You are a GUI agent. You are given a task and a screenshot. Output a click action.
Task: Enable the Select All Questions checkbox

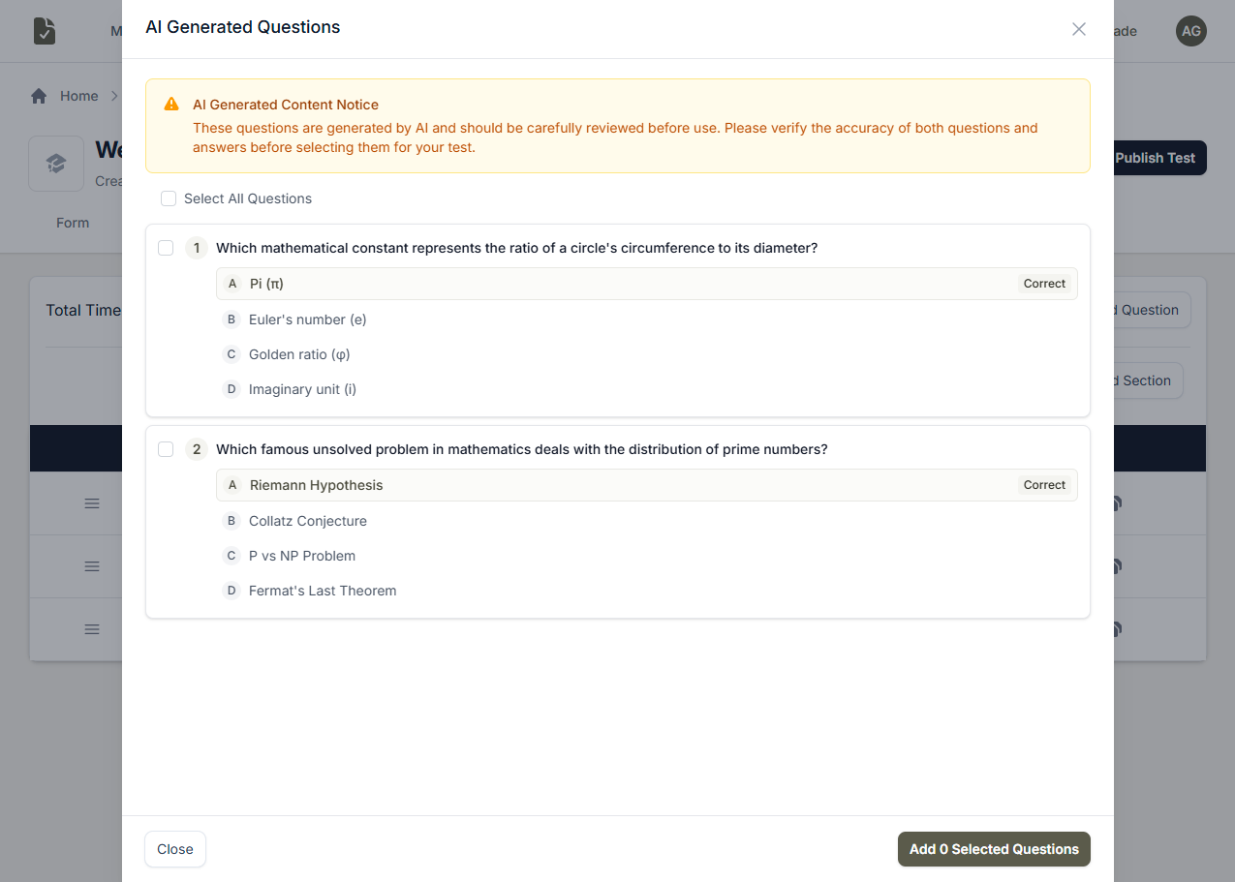click(x=169, y=198)
